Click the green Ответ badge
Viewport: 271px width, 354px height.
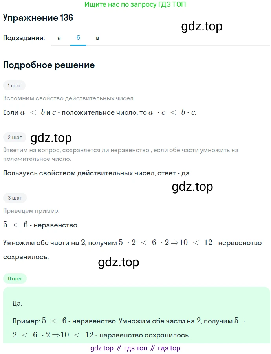click(x=15, y=278)
